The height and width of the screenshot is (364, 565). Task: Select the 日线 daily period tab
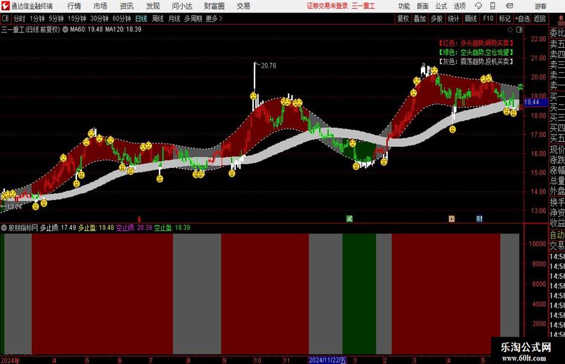click(x=141, y=19)
